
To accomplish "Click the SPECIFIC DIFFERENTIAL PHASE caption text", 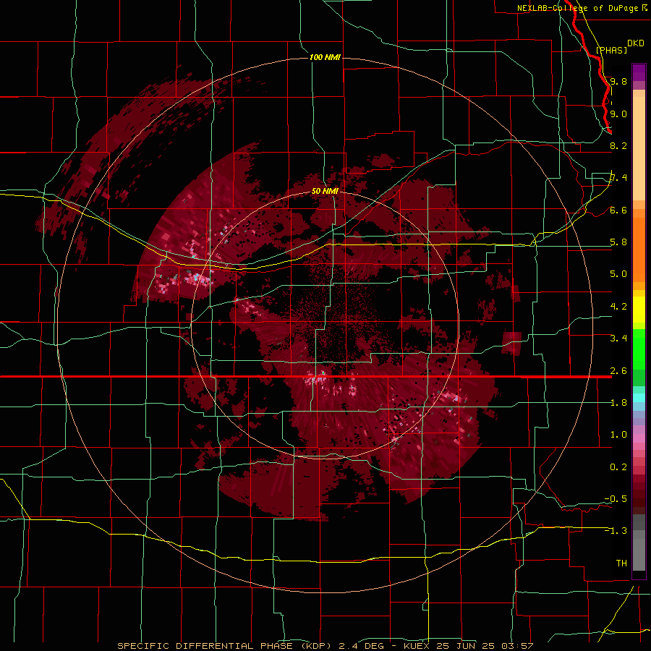I will coord(205,646).
